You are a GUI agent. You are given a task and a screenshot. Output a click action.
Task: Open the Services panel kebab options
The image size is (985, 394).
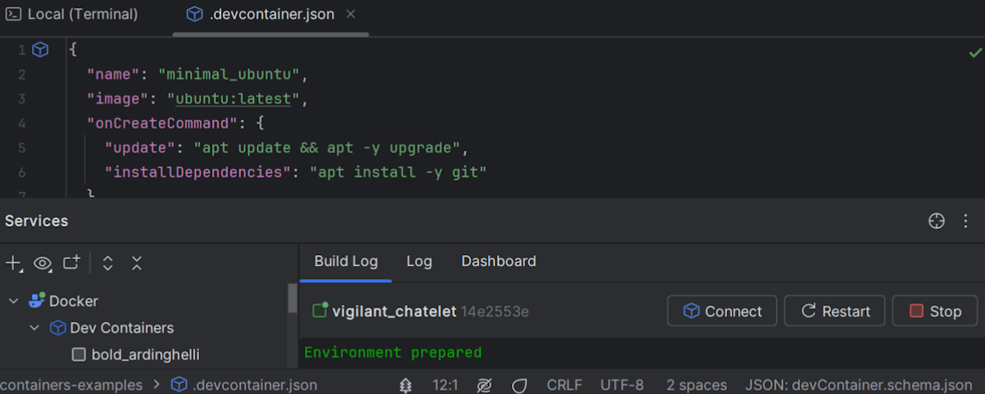pyautogui.click(x=965, y=221)
